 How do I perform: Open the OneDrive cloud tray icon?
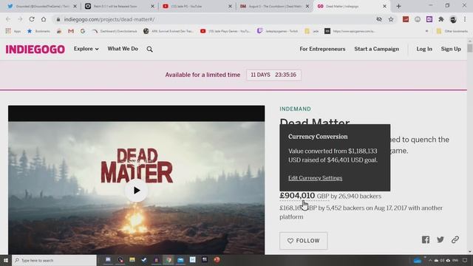click(x=418, y=260)
